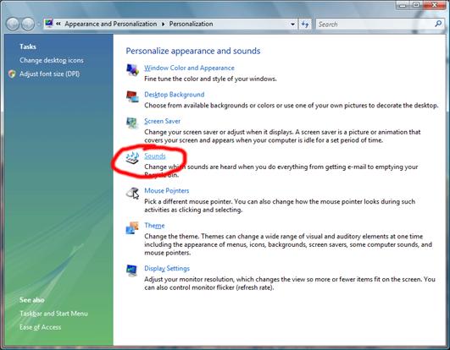Expand the double-chevron at address bar start
This screenshot has height=350, width=450.
click(x=58, y=24)
